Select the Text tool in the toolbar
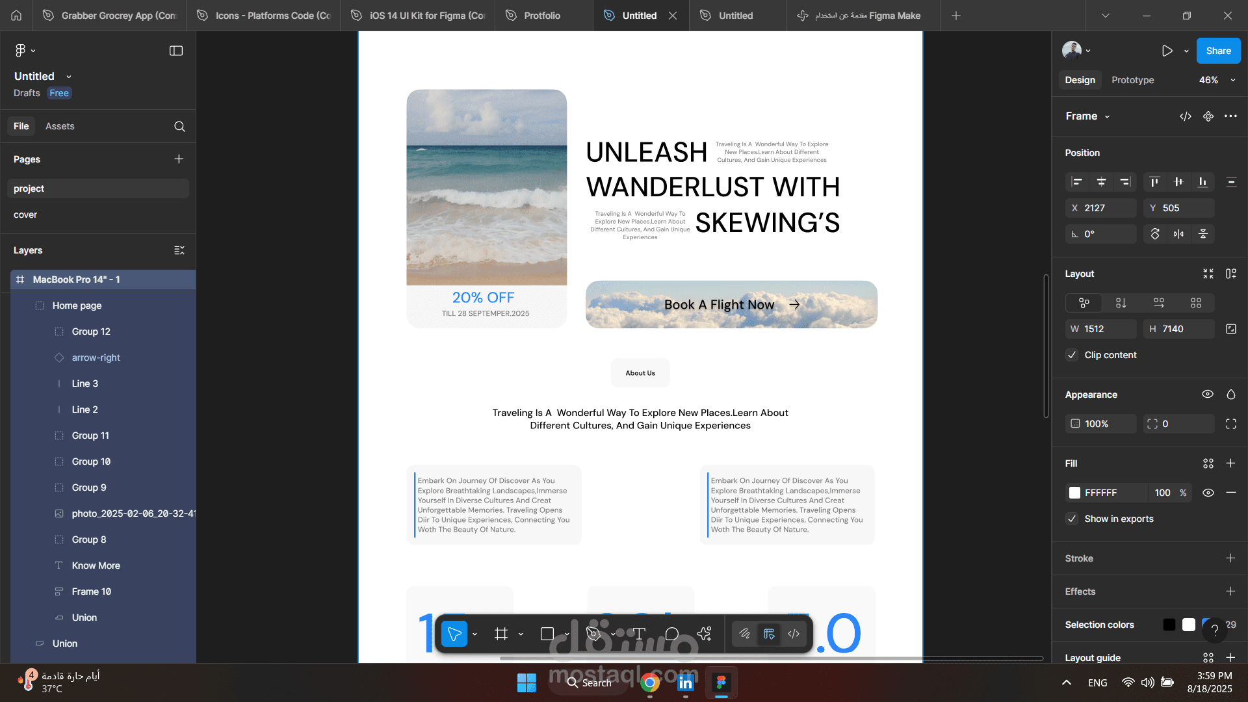 pos(639,634)
